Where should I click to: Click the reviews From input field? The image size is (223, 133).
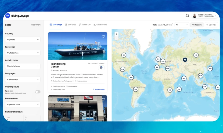click(14, 118)
